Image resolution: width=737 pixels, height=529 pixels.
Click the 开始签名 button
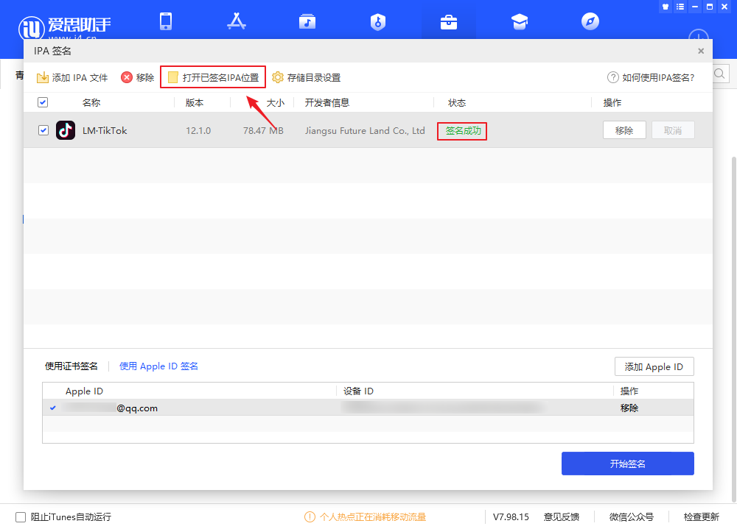click(x=627, y=464)
